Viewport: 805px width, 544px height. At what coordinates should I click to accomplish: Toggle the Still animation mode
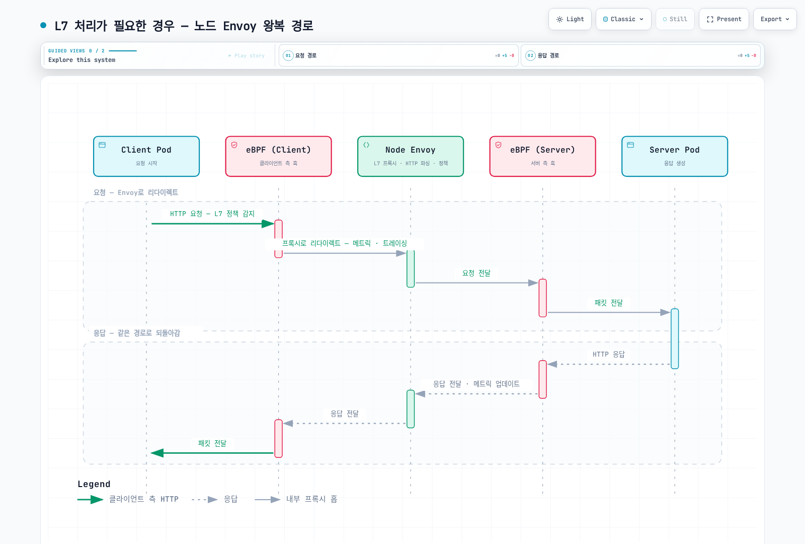[x=675, y=19]
